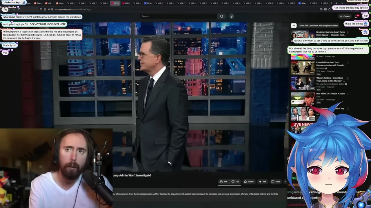Open YouTube notifications bell
This screenshot has height=208, width=371.
pyautogui.click(x=356, y=16)
